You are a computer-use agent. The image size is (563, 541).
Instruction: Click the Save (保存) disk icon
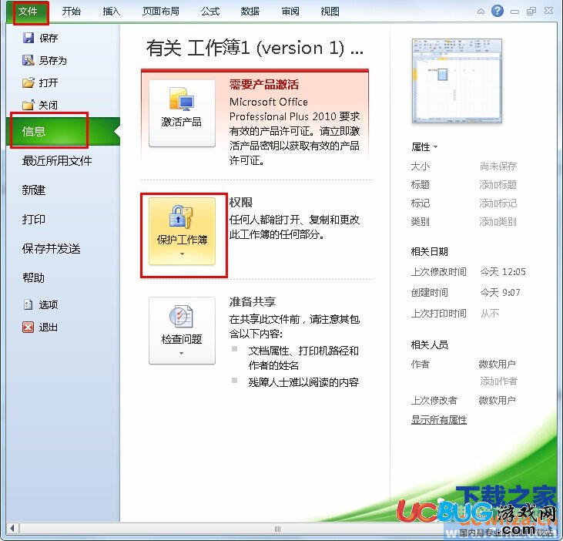point(28,38)
